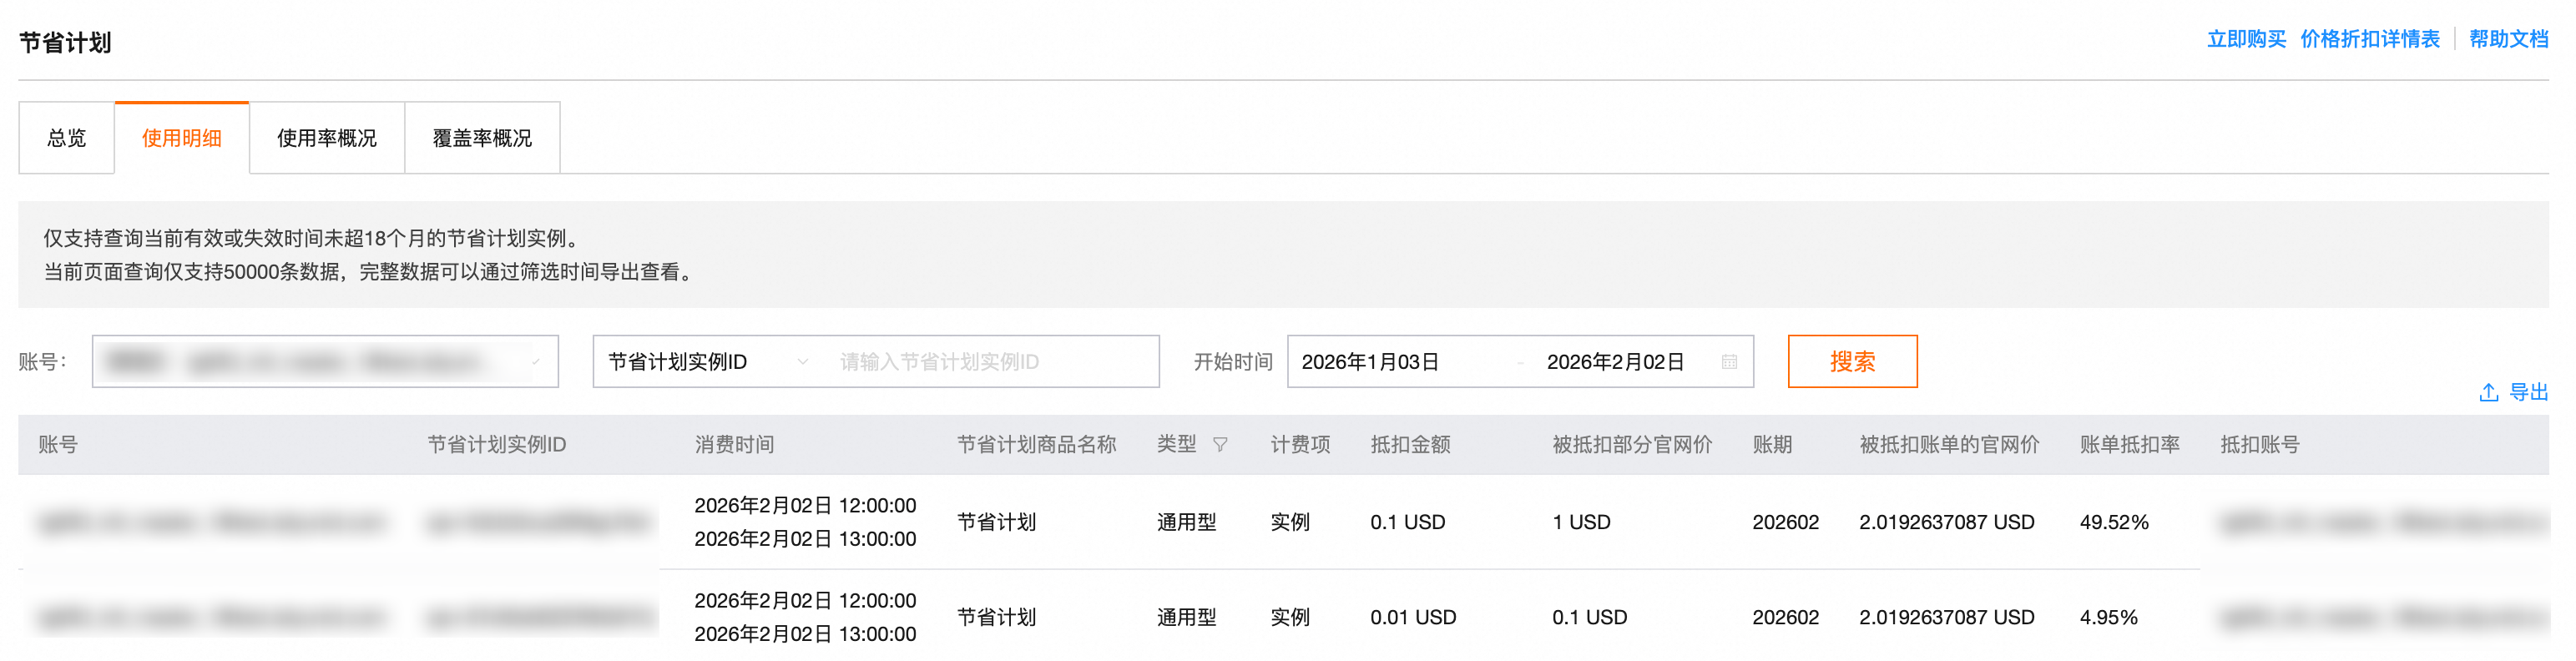2576x661 pixels.
Task: Click the 被抵扣部分官网价 column header
Action: tap(1632, 445)
